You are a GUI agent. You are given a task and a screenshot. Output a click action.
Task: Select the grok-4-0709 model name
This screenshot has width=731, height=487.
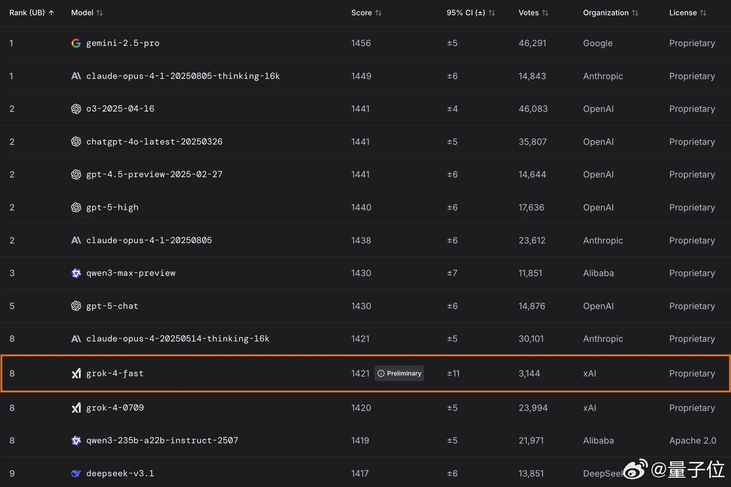(x=115, y=408)
